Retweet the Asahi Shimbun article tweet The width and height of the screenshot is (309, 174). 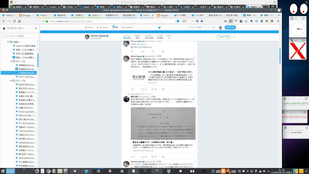142,89
